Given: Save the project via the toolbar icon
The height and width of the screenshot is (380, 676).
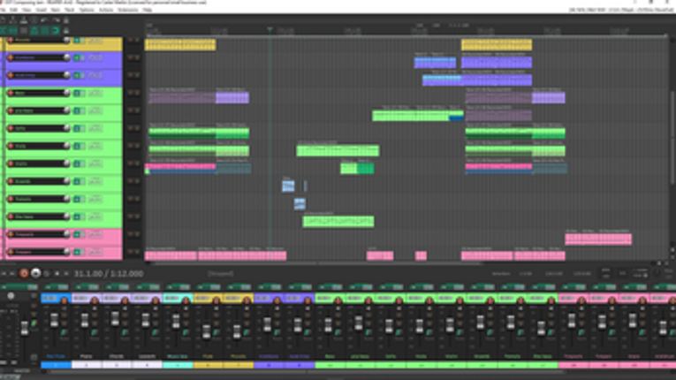Looking at the screenshot, I should [23, 19].
